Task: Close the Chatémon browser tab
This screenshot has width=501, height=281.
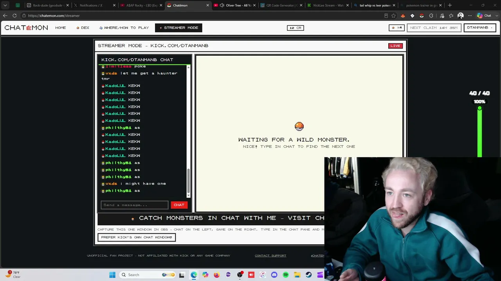Action: point(207,5)
